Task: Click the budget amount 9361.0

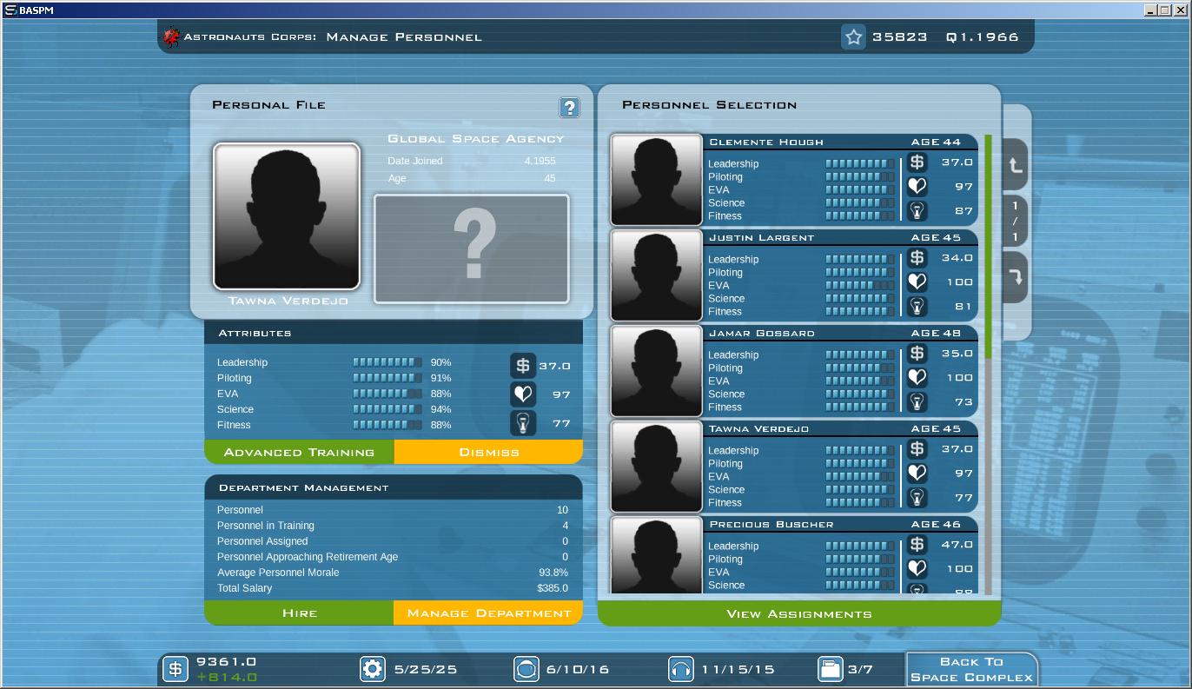Action: click(x=226, y=661)
